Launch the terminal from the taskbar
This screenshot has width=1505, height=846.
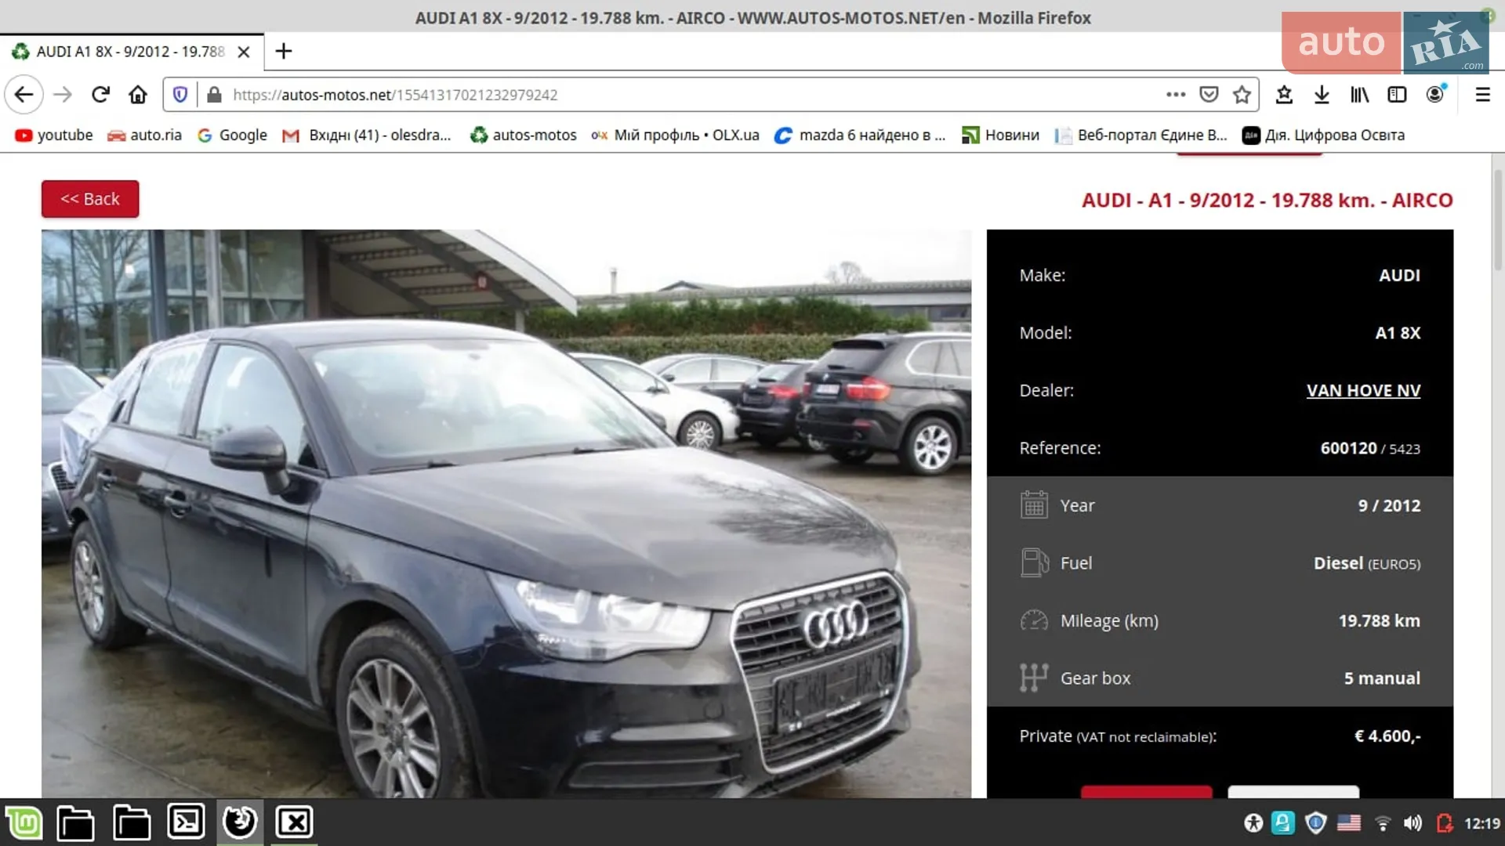click(186, 822)
